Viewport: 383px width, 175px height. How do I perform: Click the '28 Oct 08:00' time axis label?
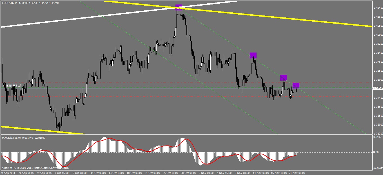pyautogui.click(x=189, y=173)
